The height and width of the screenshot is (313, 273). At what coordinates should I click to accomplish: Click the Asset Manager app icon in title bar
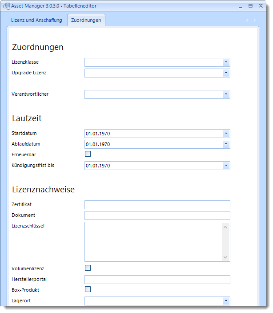(7, 6)
